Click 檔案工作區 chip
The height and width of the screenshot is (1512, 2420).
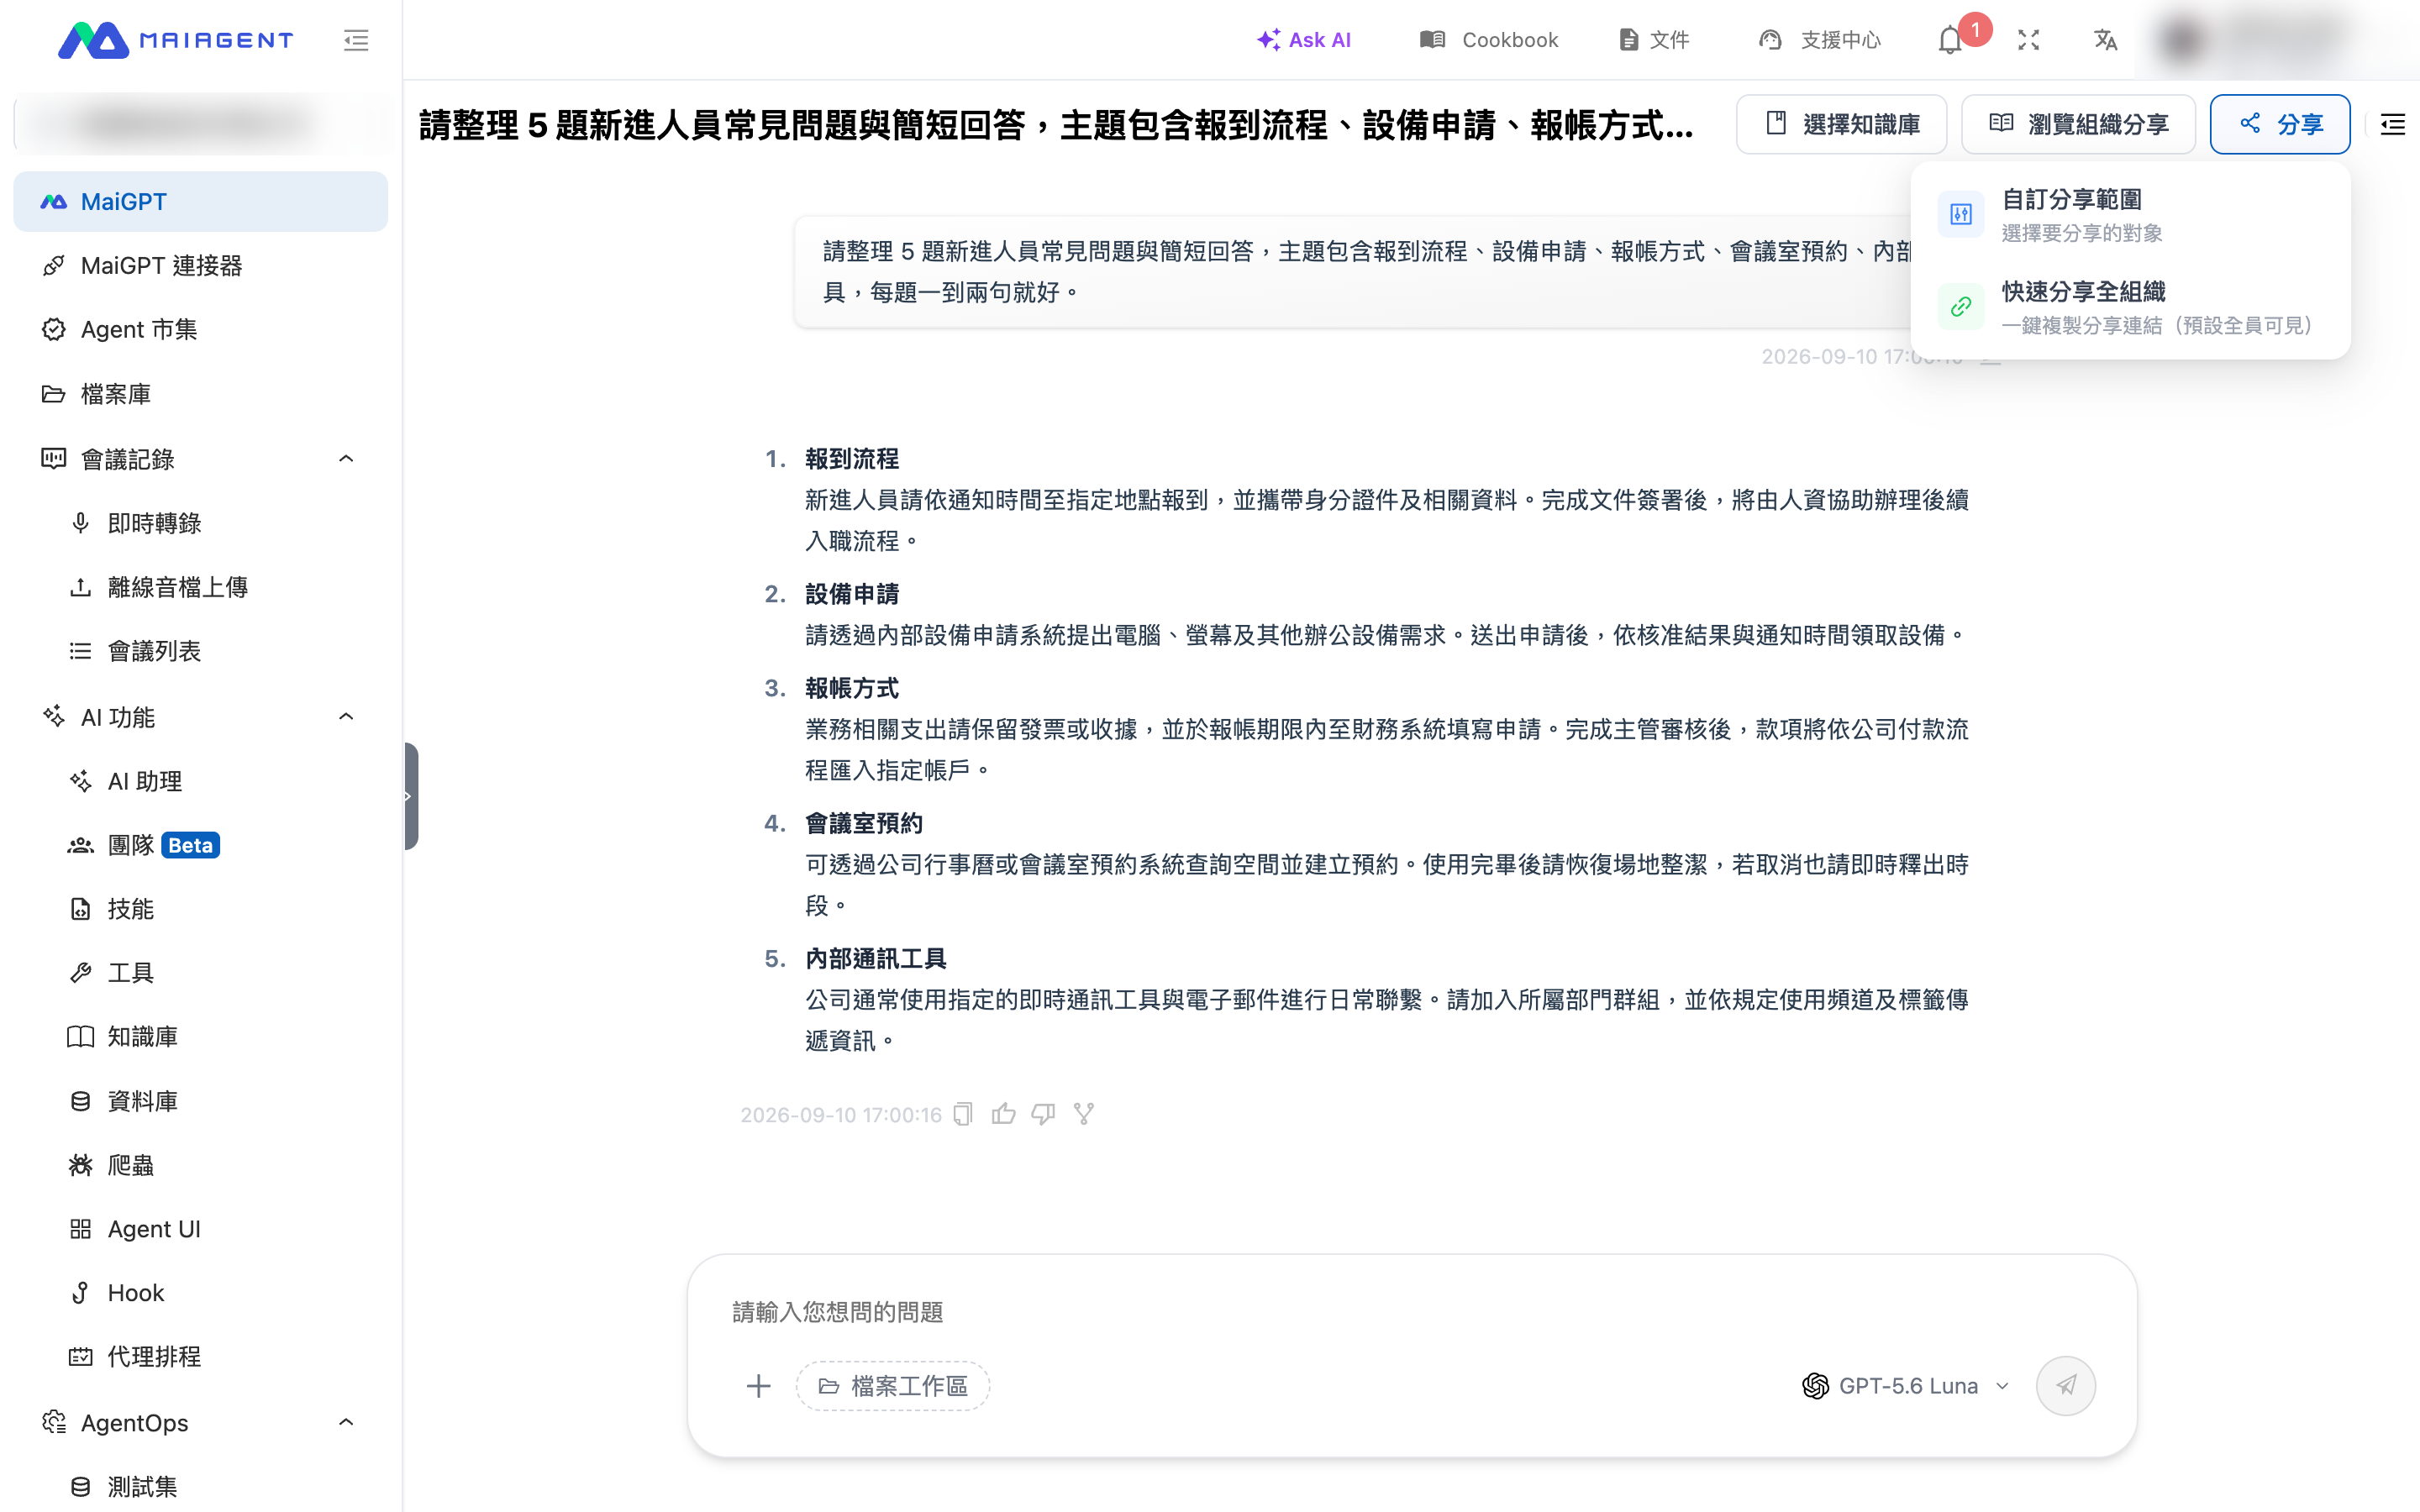pos(893,1386)
